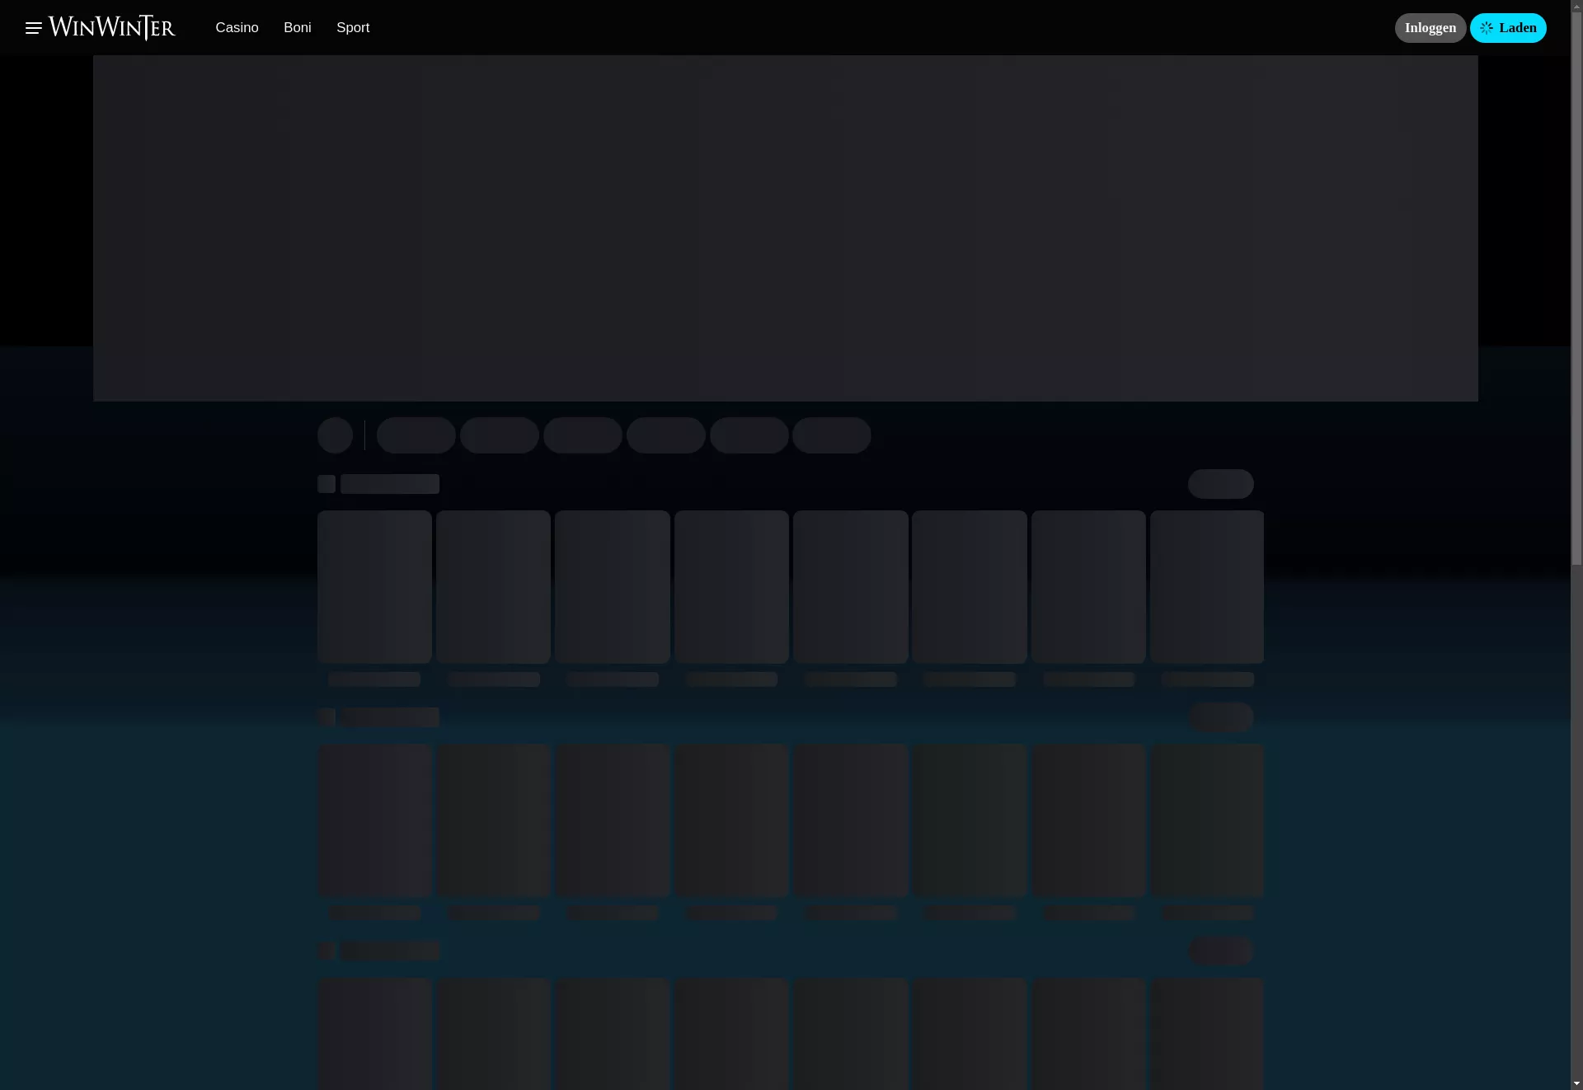This screenshot has height=1090, width=1583.
Task: Open the Casino menu item
Action: pyautogui.click(x=237, y=28)
